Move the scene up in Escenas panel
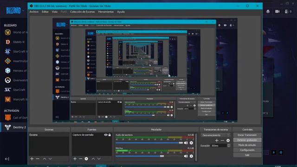The width and height of the screenshot is (297, 167). pyautogui.click(x=45, y=159)
